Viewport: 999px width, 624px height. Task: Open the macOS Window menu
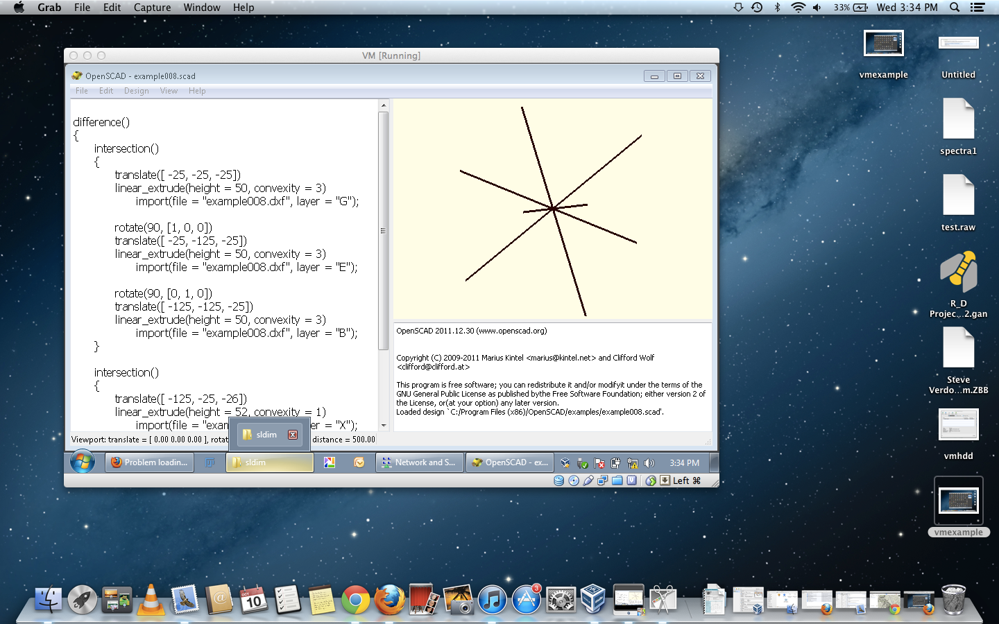pyautogui.click(x=202, y=7)
